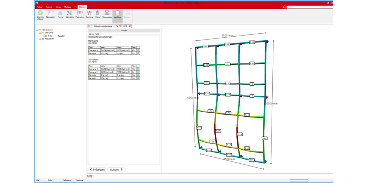Open the Fichier menu

pyautogui.click(x=39, y=7)
